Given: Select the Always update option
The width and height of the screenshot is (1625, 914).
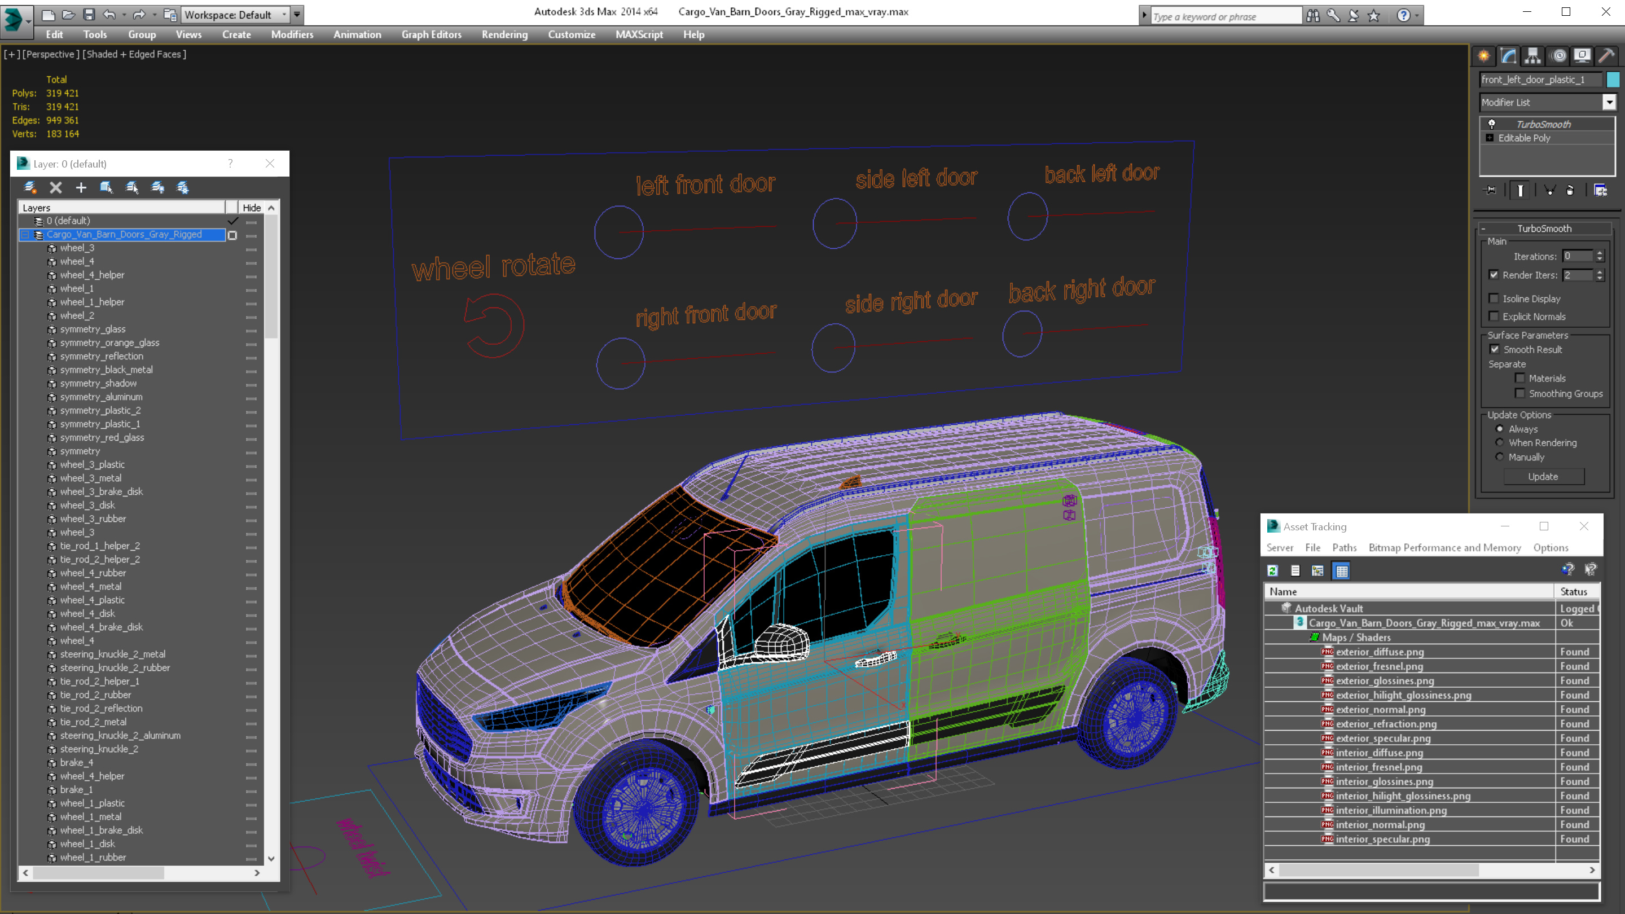Looking at the screenshot, I should click(x=1500, y=428).
